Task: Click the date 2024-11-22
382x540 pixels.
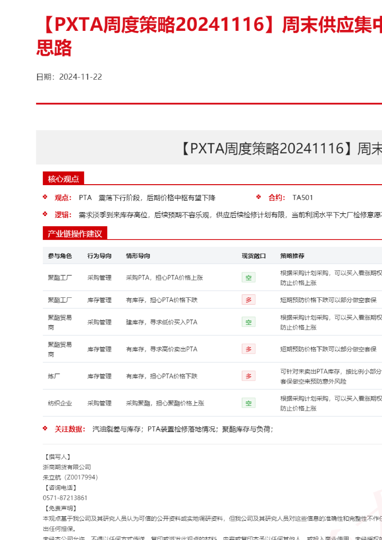Action: 80,77
